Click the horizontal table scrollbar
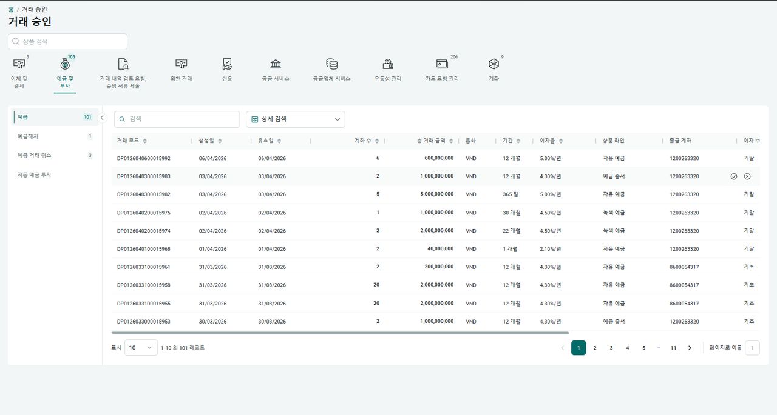Screen dimensions: 777x415 coord(340,333)
